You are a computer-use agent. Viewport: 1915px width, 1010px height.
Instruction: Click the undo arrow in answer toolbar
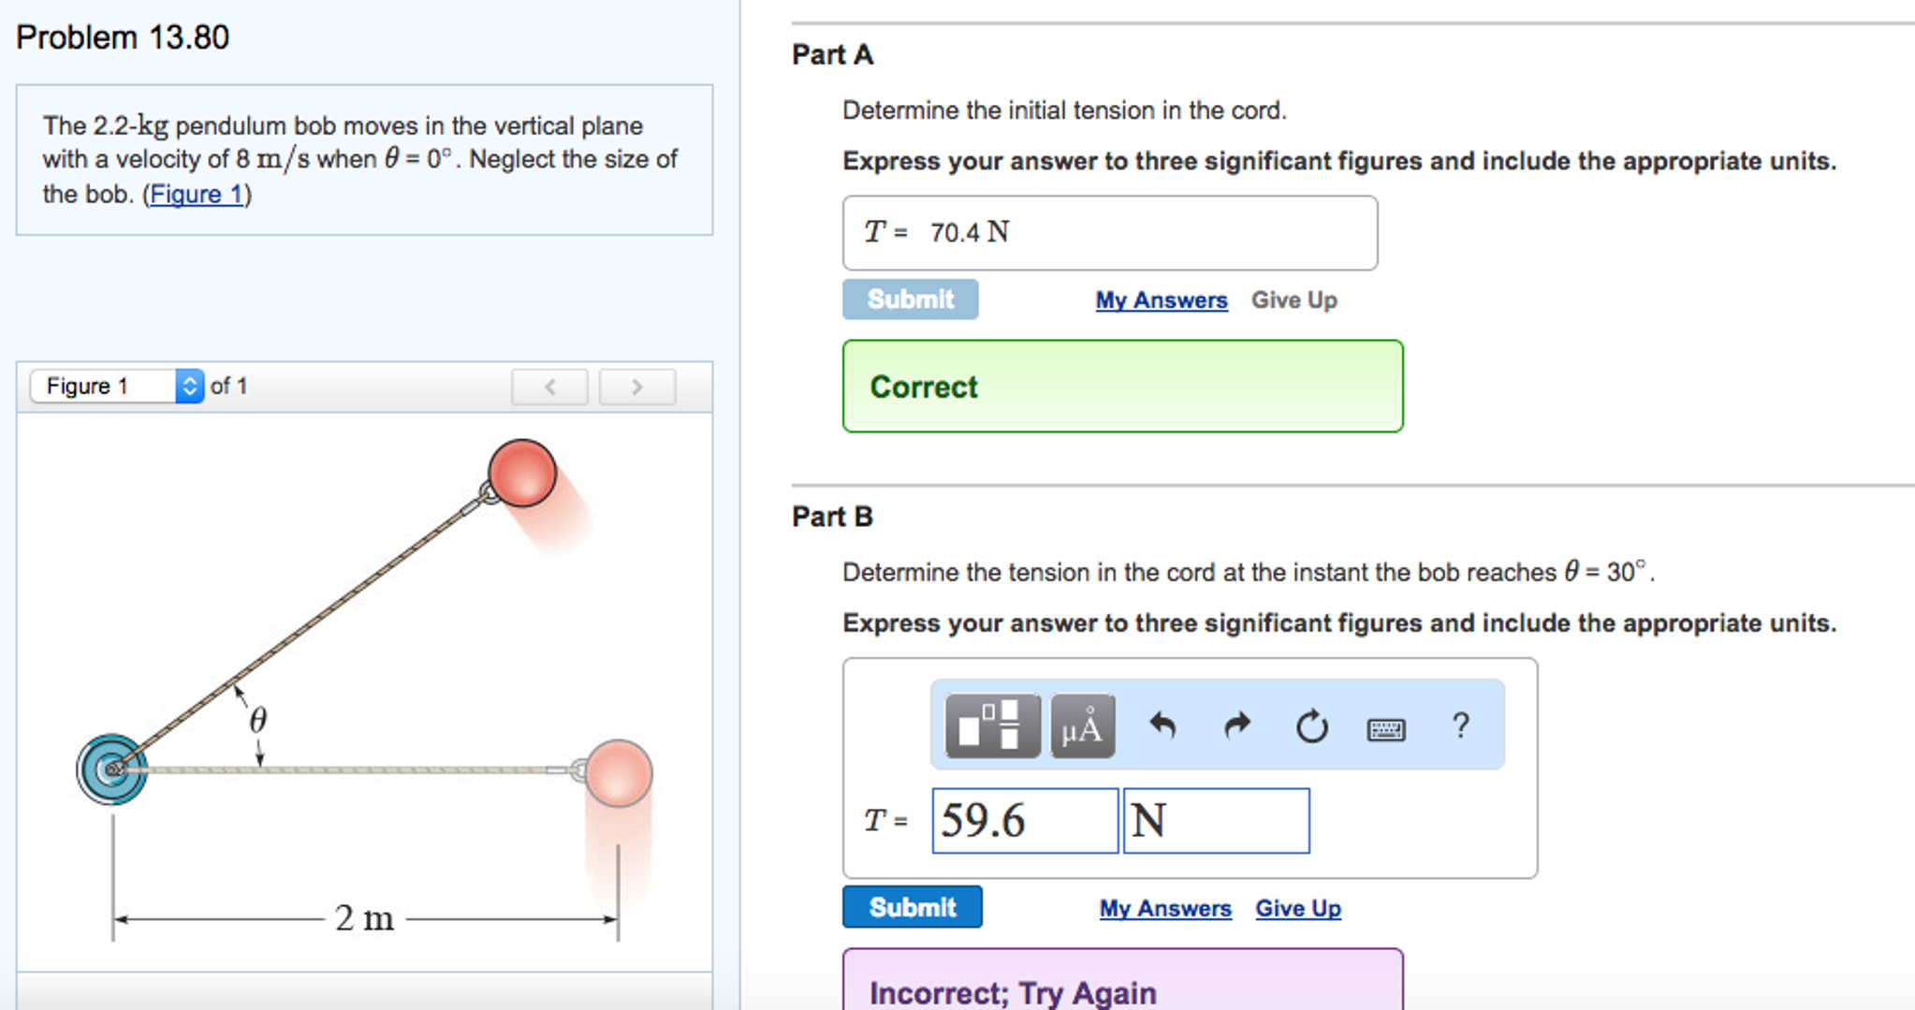point(1162,725)
